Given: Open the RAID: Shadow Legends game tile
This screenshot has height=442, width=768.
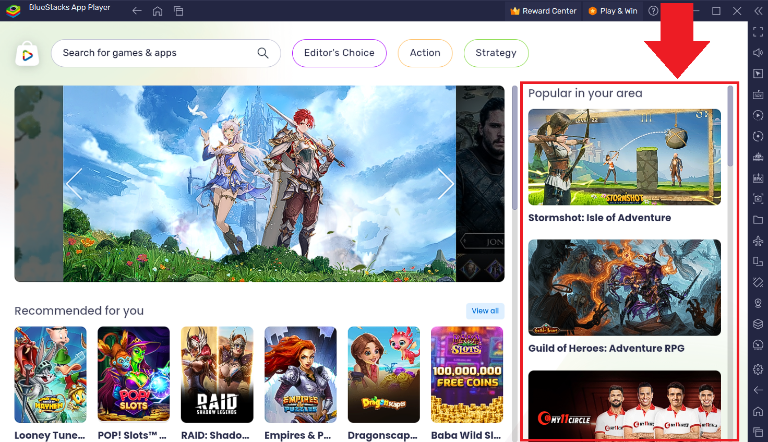Looking at the screenshot, I should tap(217, 375).
